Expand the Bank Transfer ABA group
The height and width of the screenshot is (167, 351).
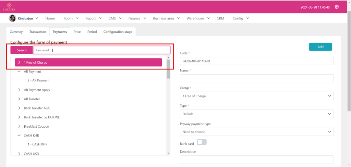pyautogui.click(x=19, y=108)
